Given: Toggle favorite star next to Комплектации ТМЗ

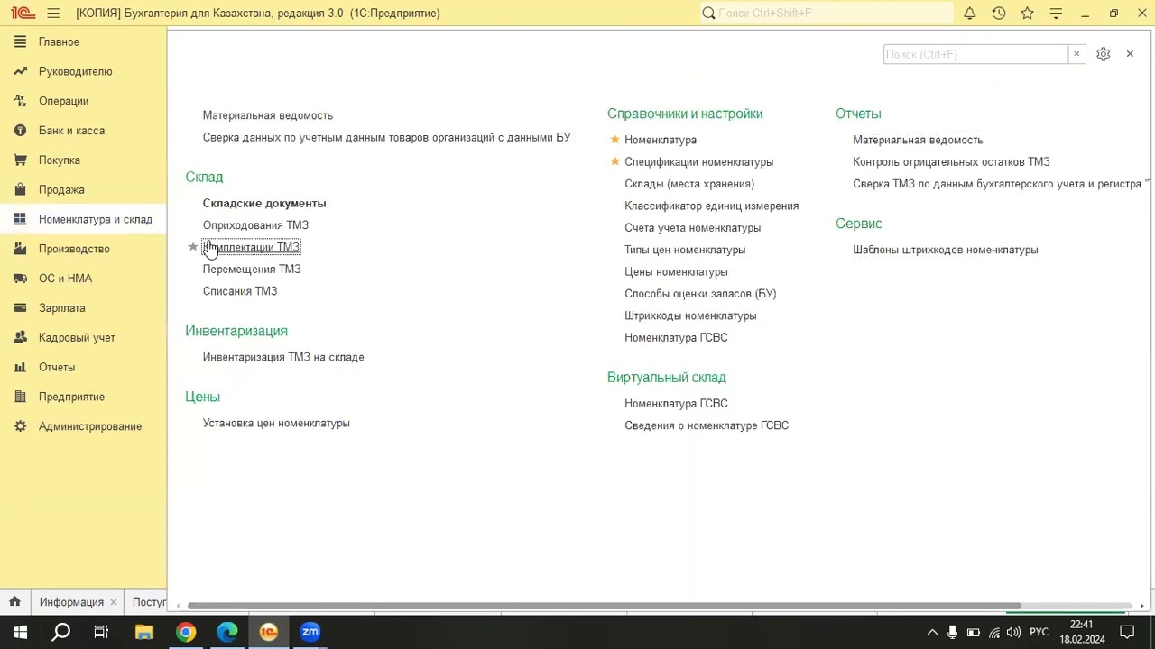Looking at the screenshot, I should 192,247.
